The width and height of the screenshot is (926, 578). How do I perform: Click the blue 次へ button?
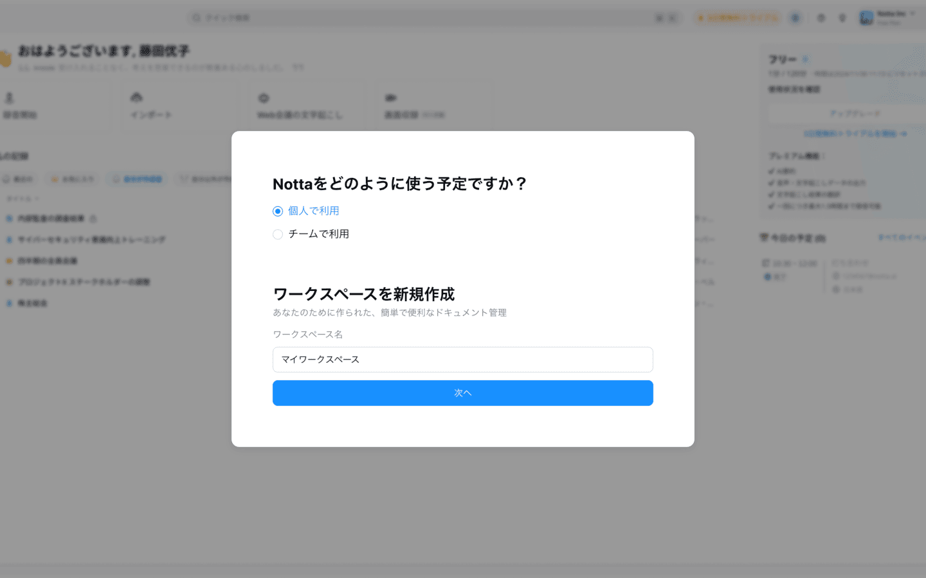click(463, 393)
